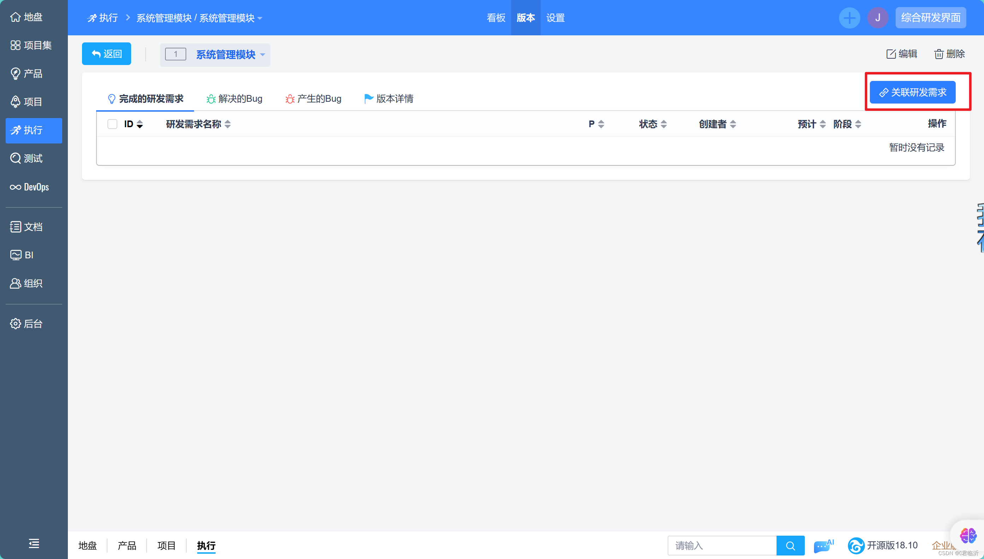Image resolution: width=984 pixels, height=559 pixels.
Task: Open the 后台 admin gear icon
Action: point(15,324)
